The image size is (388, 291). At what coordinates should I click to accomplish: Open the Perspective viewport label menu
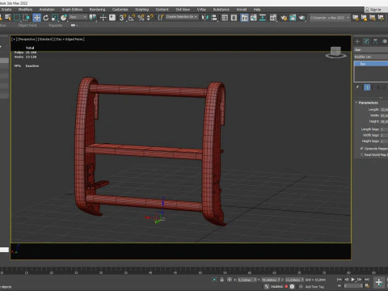coord(27,40)
